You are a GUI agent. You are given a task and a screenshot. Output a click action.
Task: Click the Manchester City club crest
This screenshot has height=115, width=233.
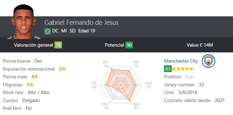(x=208, y=61)
